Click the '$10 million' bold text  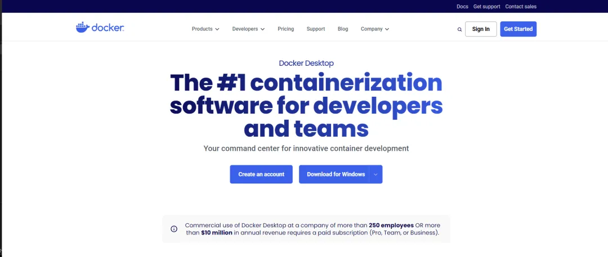click(217, 233)
